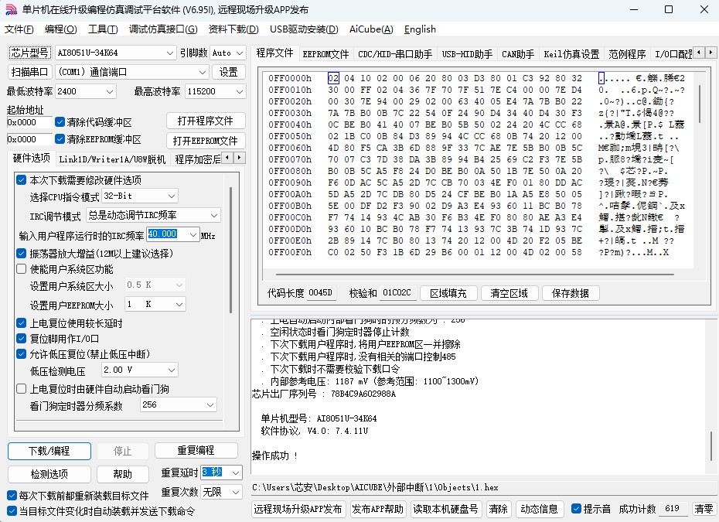Click 重复编程 button

point(196,450)
